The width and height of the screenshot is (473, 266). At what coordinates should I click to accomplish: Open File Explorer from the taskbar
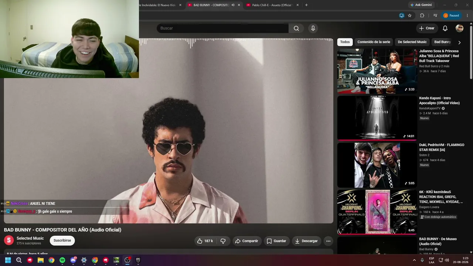pyautogui.click(x=41, y=260)
